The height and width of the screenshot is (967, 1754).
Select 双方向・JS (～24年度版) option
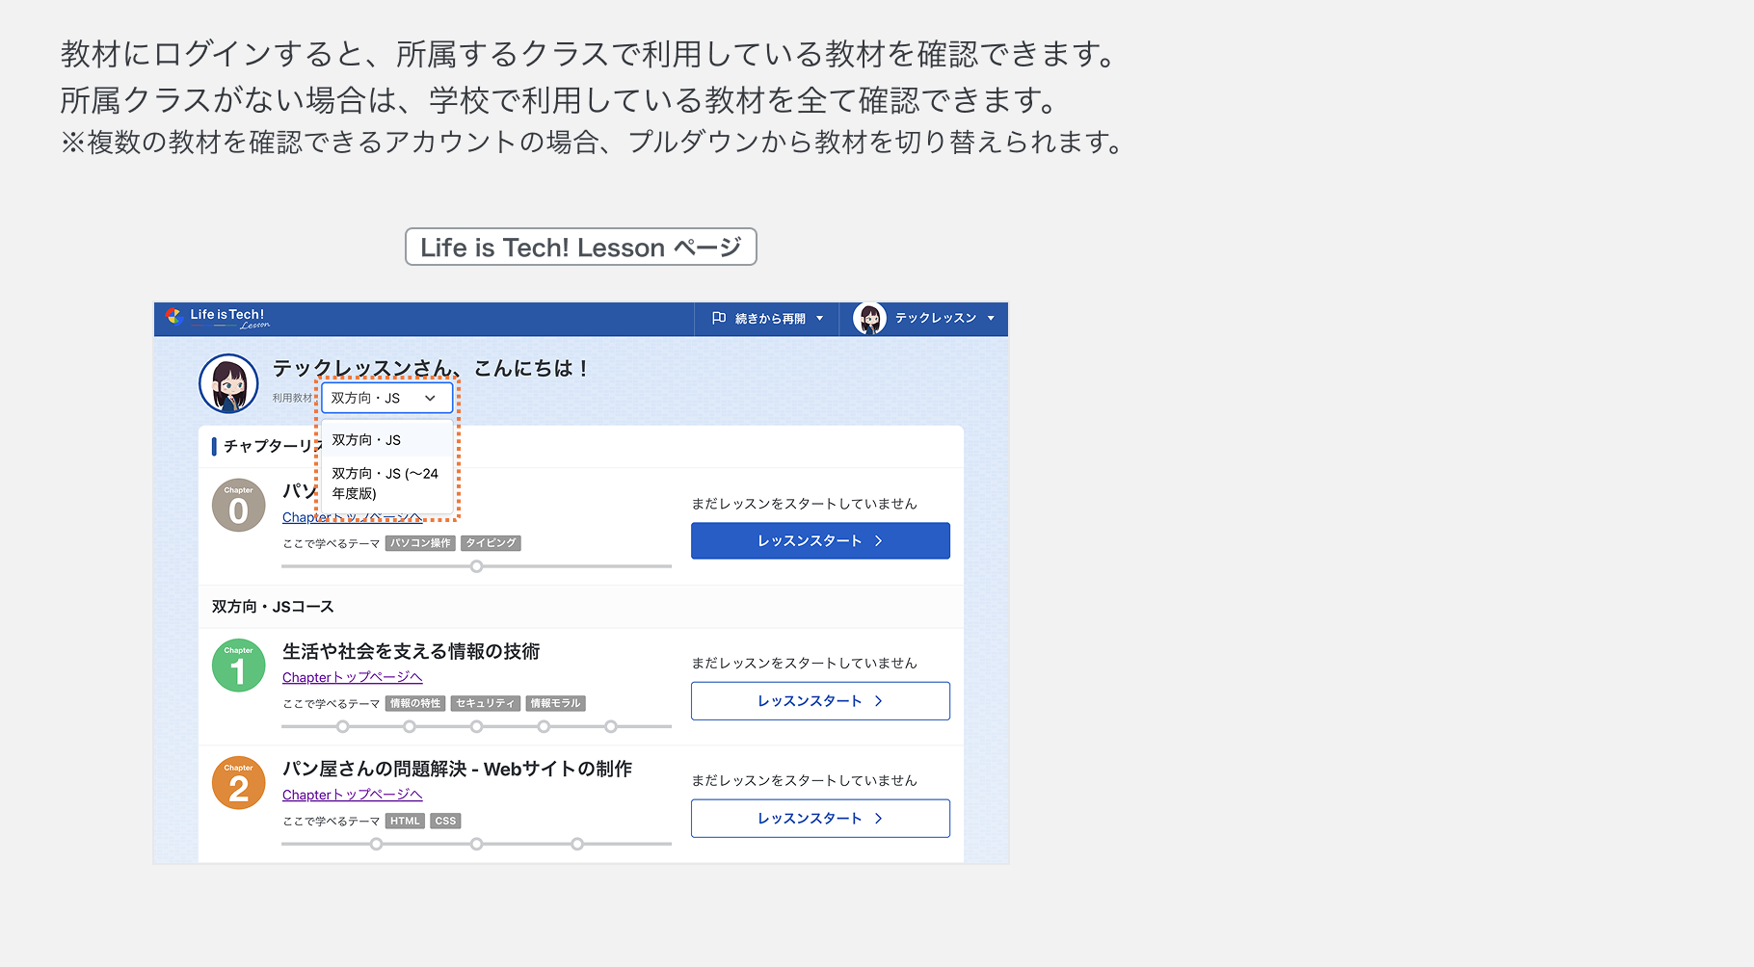click(x=384, y=483)
